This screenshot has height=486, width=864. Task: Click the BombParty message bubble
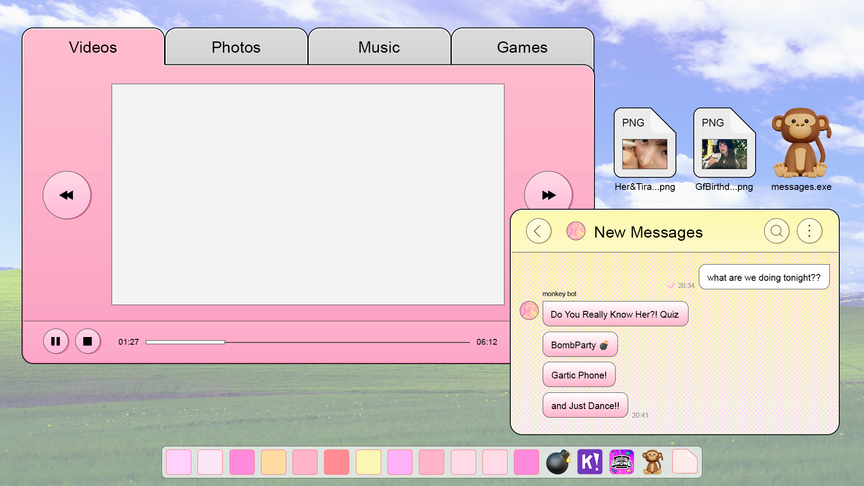point(580,345)
